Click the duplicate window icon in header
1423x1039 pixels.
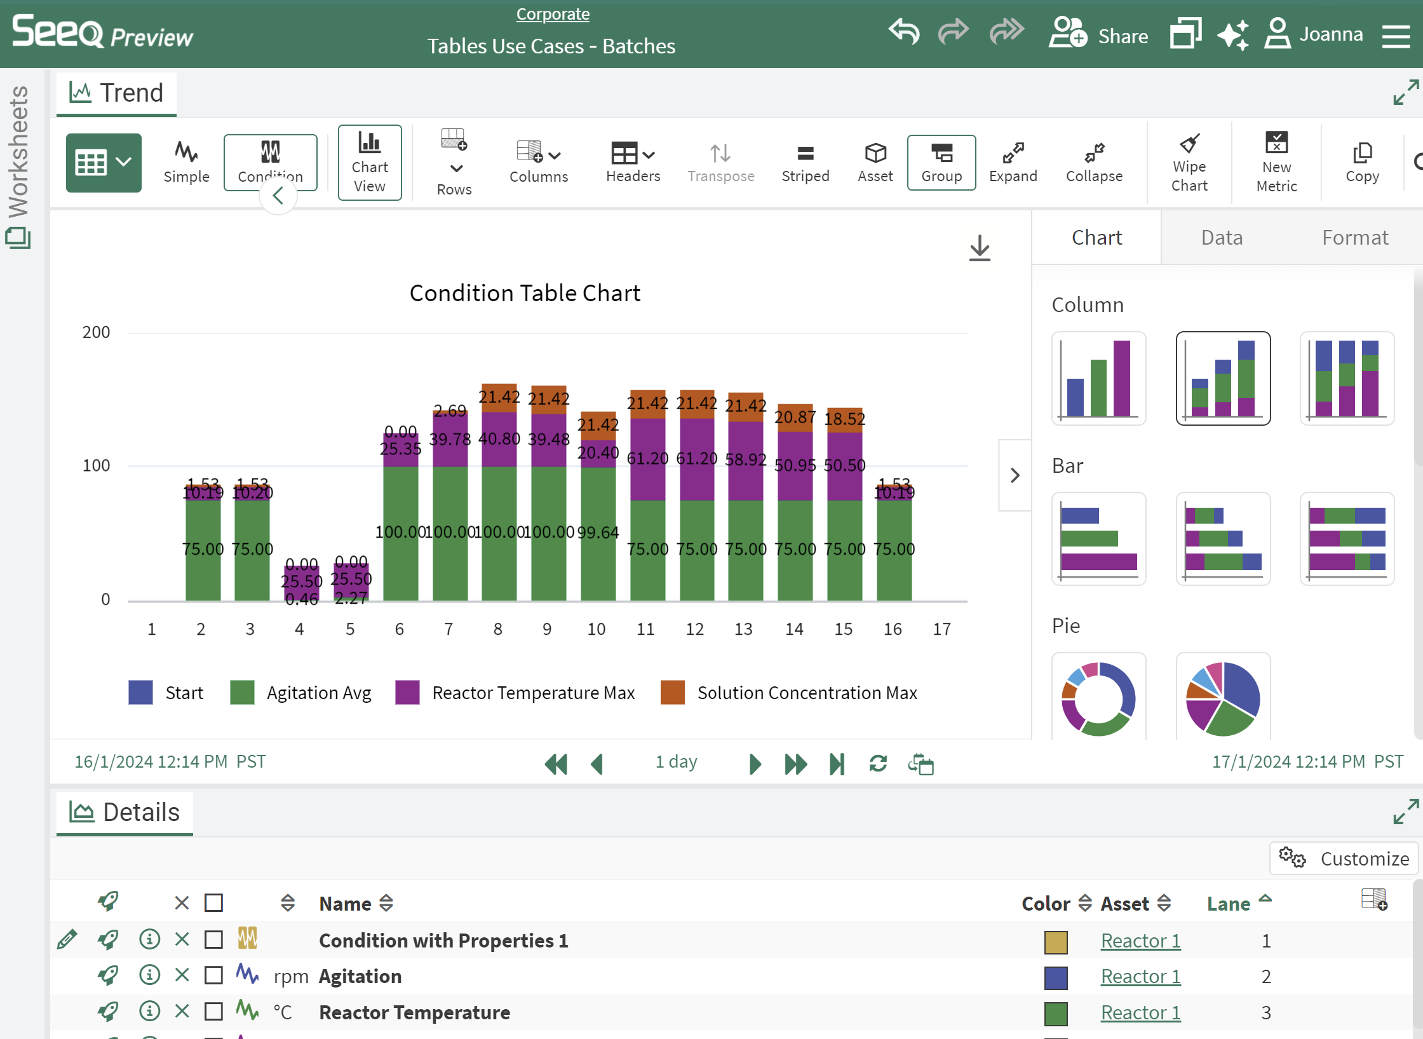1185,33
